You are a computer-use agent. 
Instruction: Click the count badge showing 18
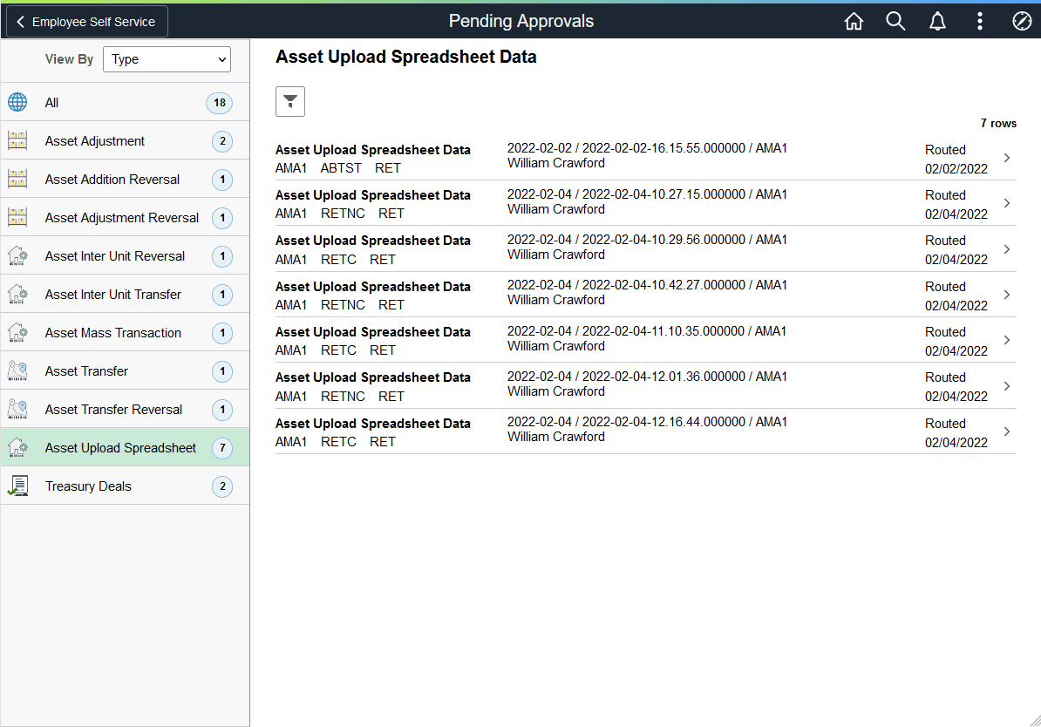click(219, 102)
